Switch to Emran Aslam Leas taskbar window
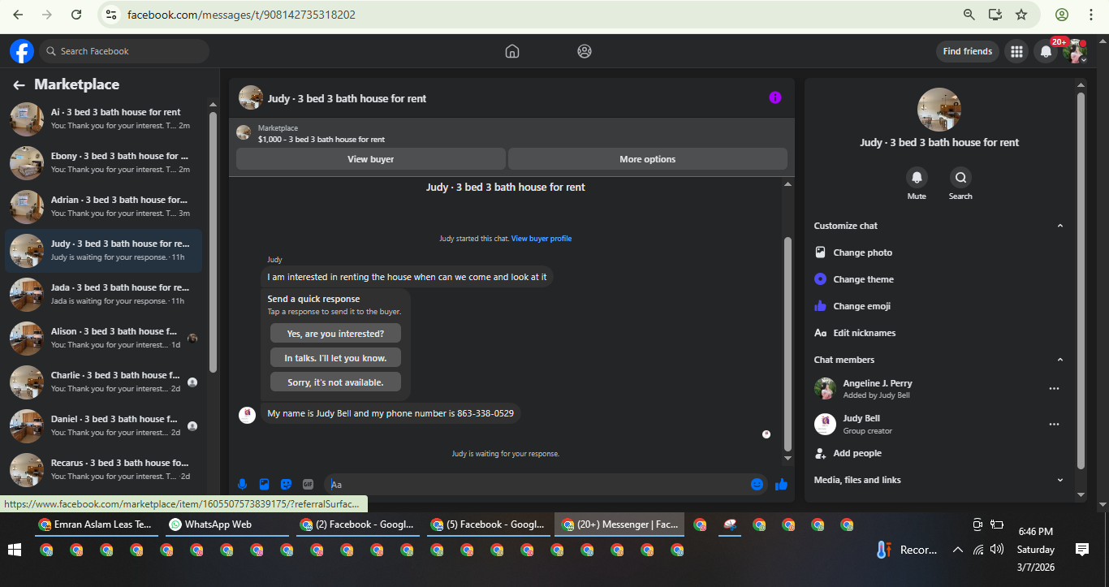1109x587 pixels. click(96, 524)
